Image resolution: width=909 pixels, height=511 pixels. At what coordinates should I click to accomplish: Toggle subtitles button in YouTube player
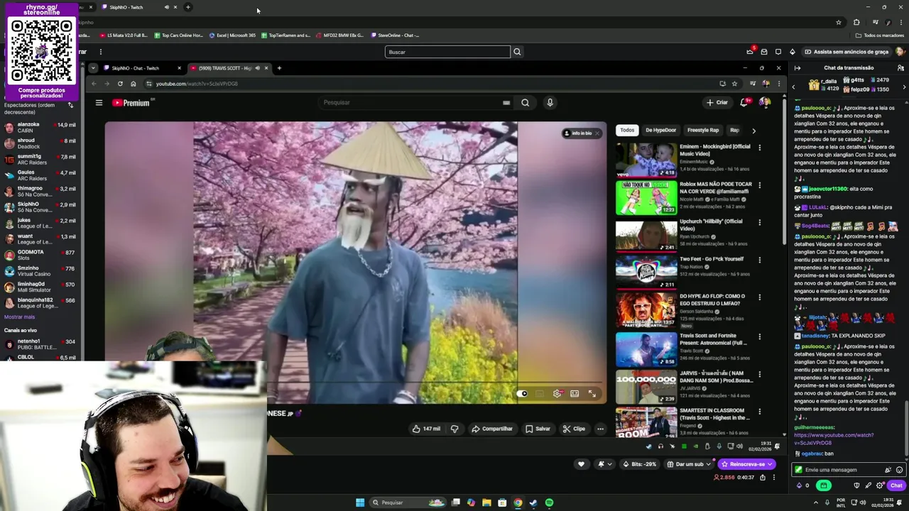click(x=540, y=393)
